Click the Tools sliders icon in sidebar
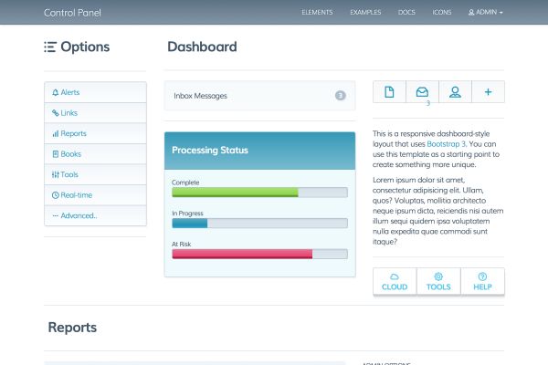 (55, 174)
